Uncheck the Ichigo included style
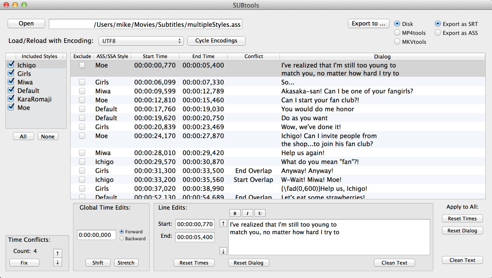The height and width of the screenshot is (278, 492). 11,65
